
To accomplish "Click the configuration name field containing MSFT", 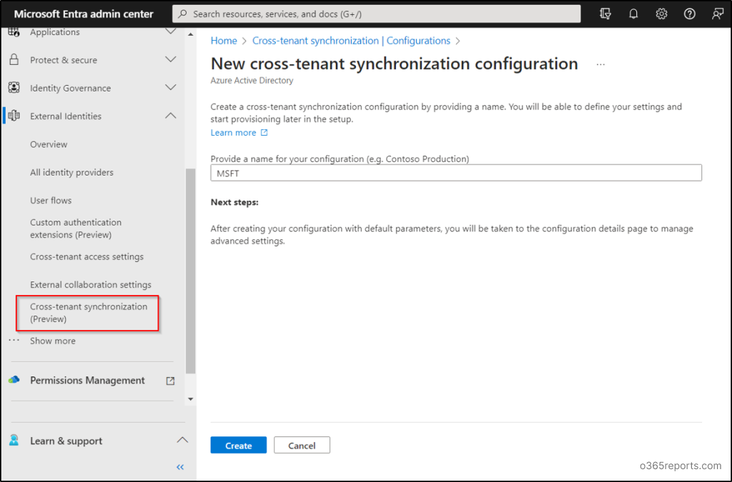I will (x=455, y=172).
